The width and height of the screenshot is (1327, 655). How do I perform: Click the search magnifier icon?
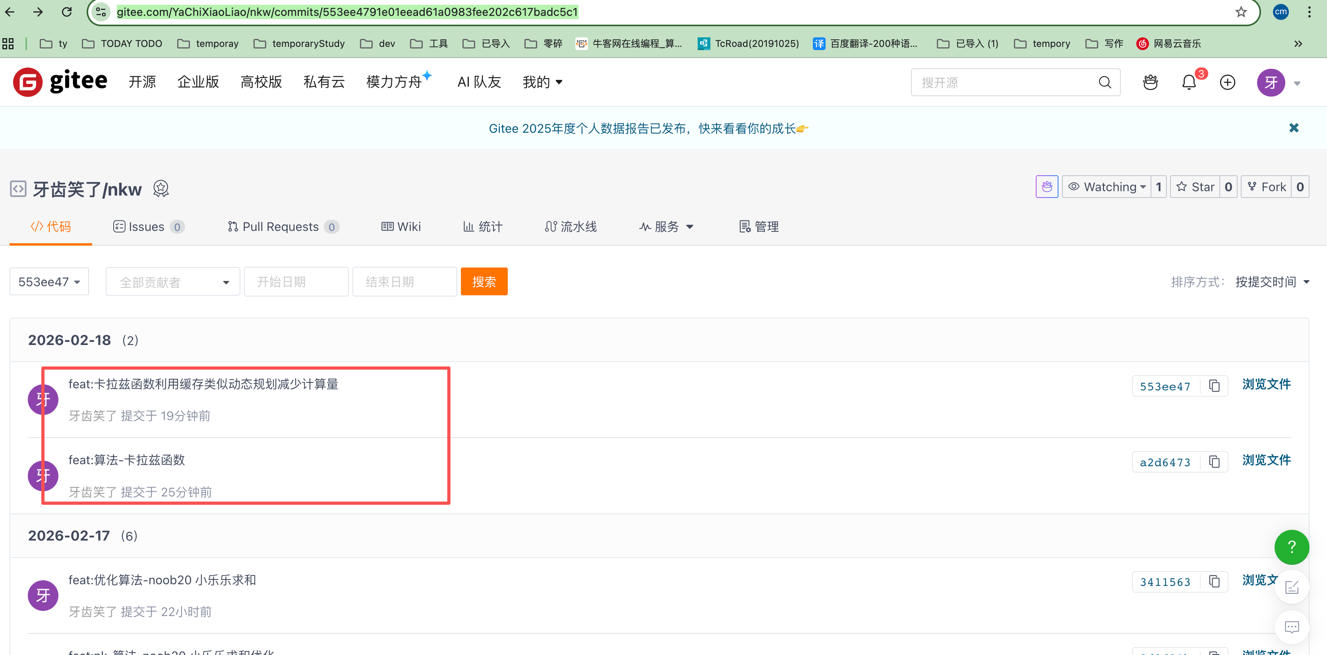1105,82
